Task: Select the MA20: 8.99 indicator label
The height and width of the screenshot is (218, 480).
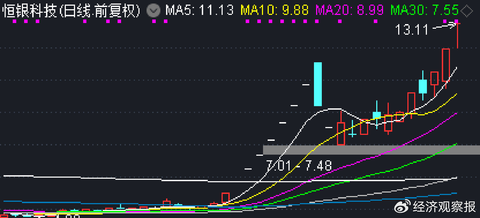Action: 350,10
